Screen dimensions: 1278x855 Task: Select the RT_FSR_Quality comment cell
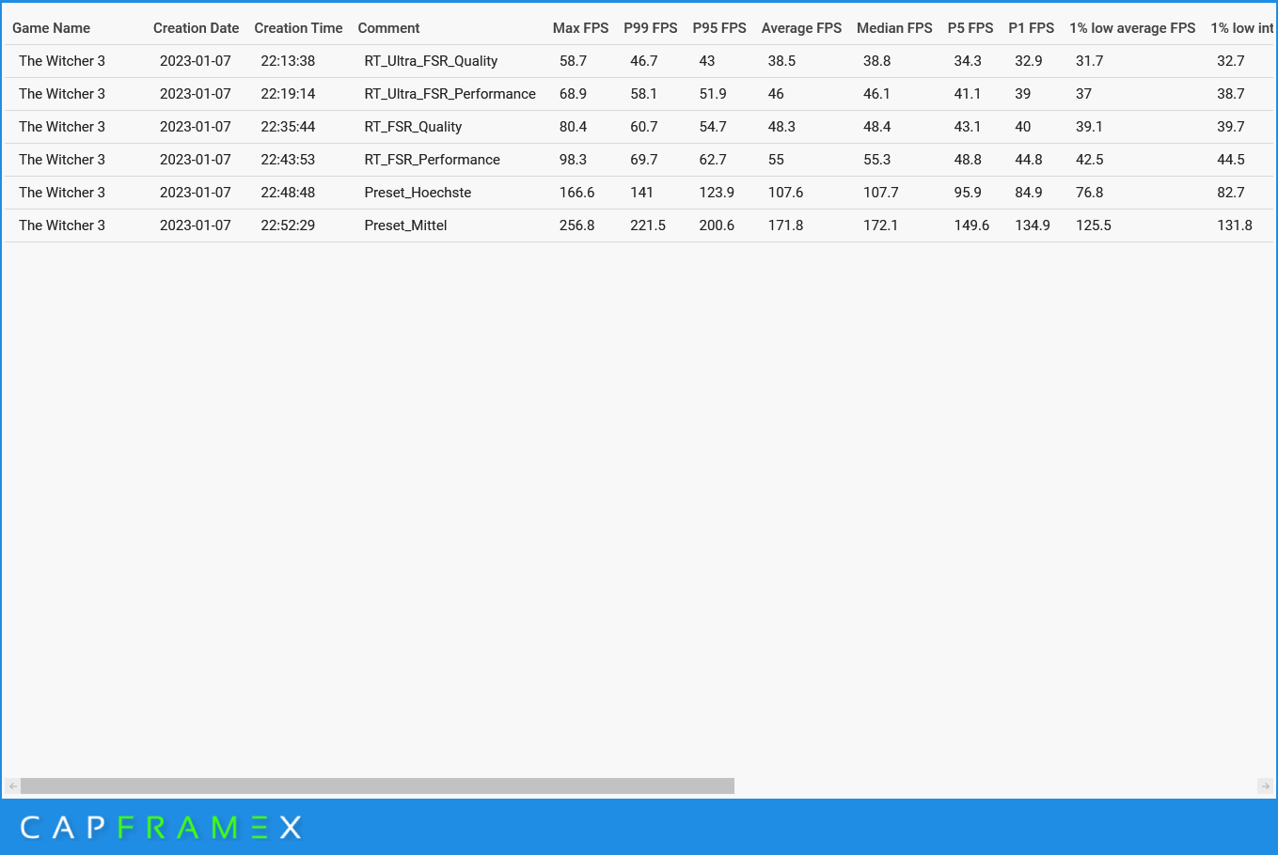click(413, 127)
